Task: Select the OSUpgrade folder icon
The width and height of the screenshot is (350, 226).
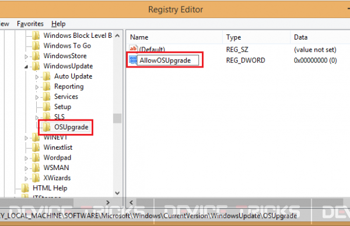Action: tap(47, 127)
